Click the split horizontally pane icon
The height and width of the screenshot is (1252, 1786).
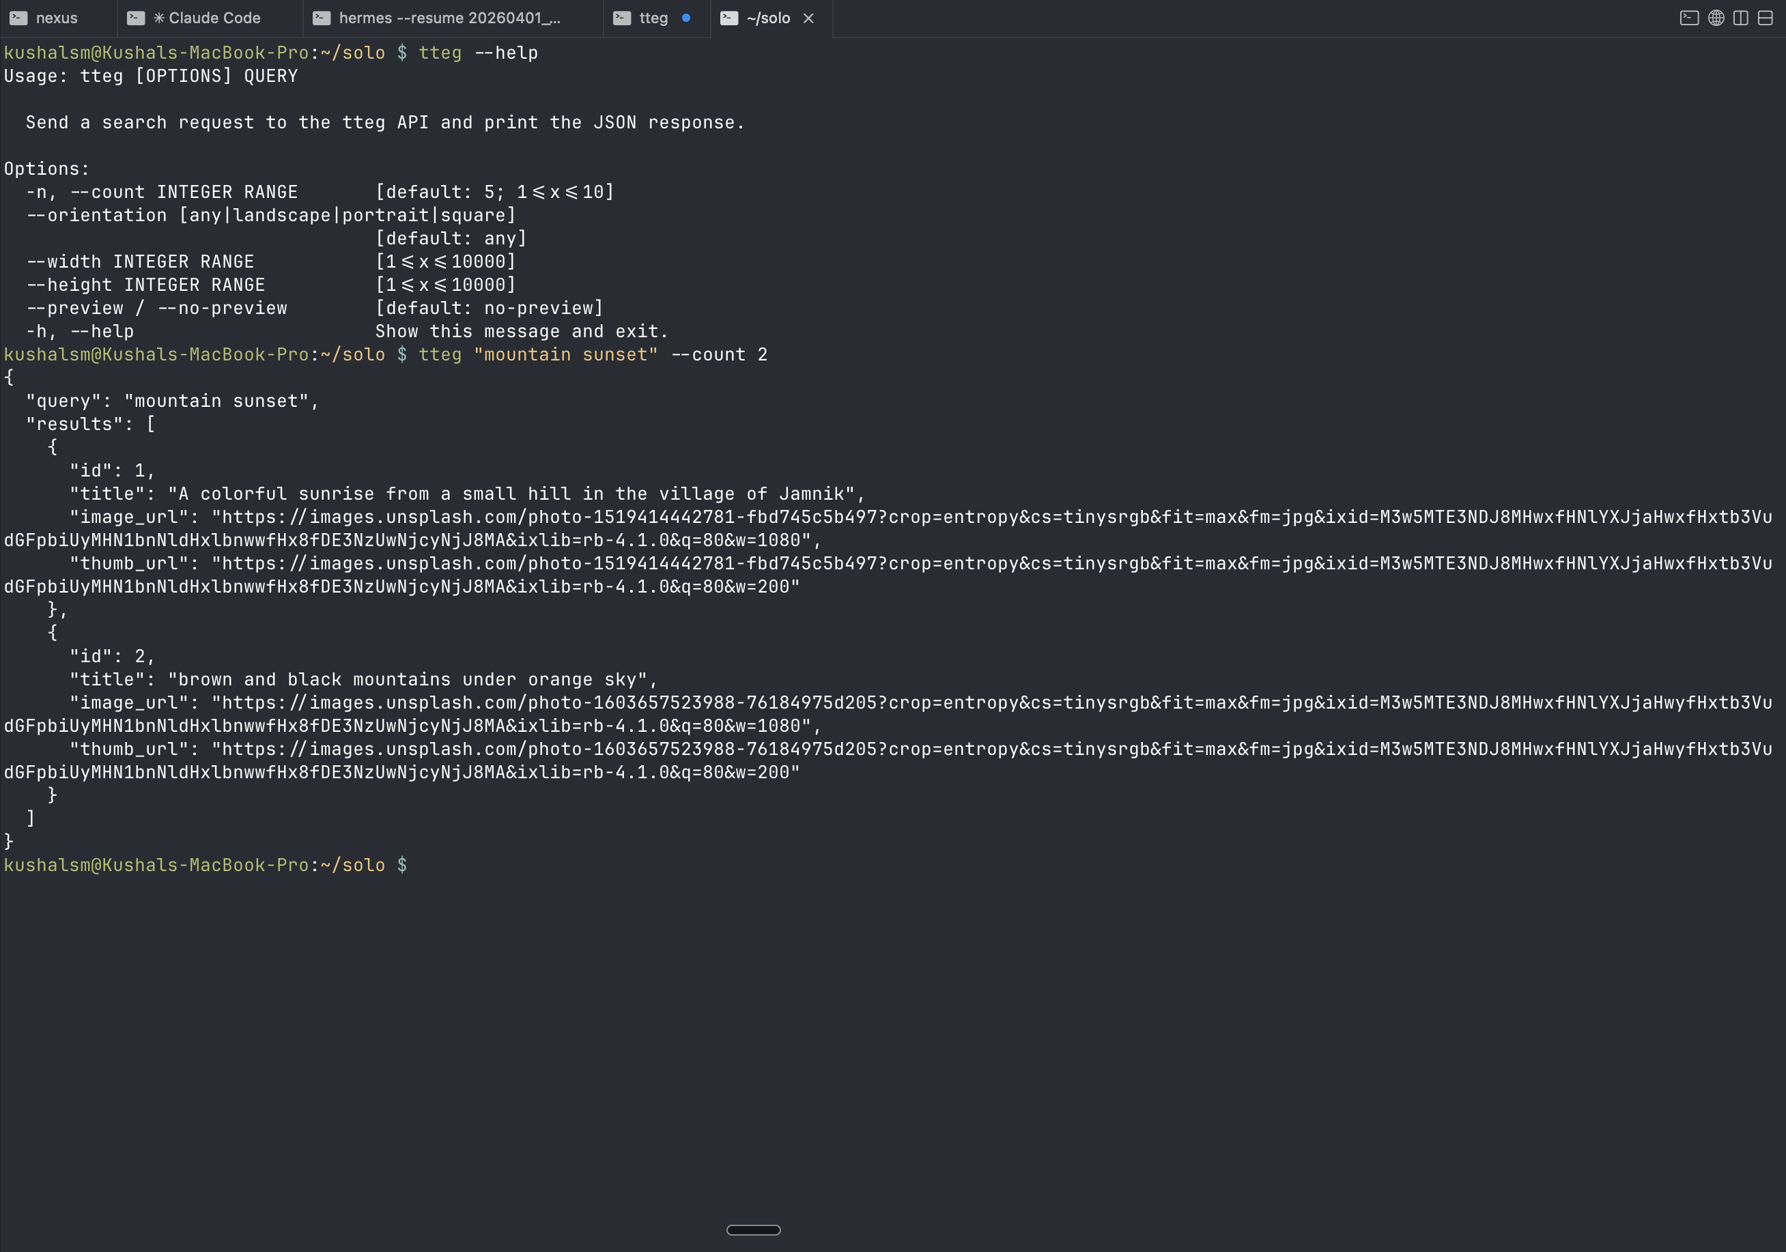coord(1765,18)
